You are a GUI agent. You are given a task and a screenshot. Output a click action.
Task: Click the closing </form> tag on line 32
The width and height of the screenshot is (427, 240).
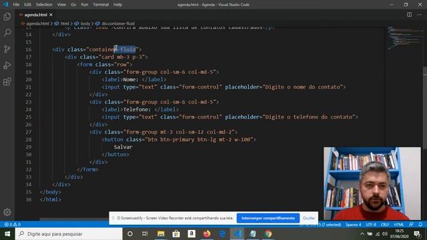pyautogui.click(x=87, y=169)
